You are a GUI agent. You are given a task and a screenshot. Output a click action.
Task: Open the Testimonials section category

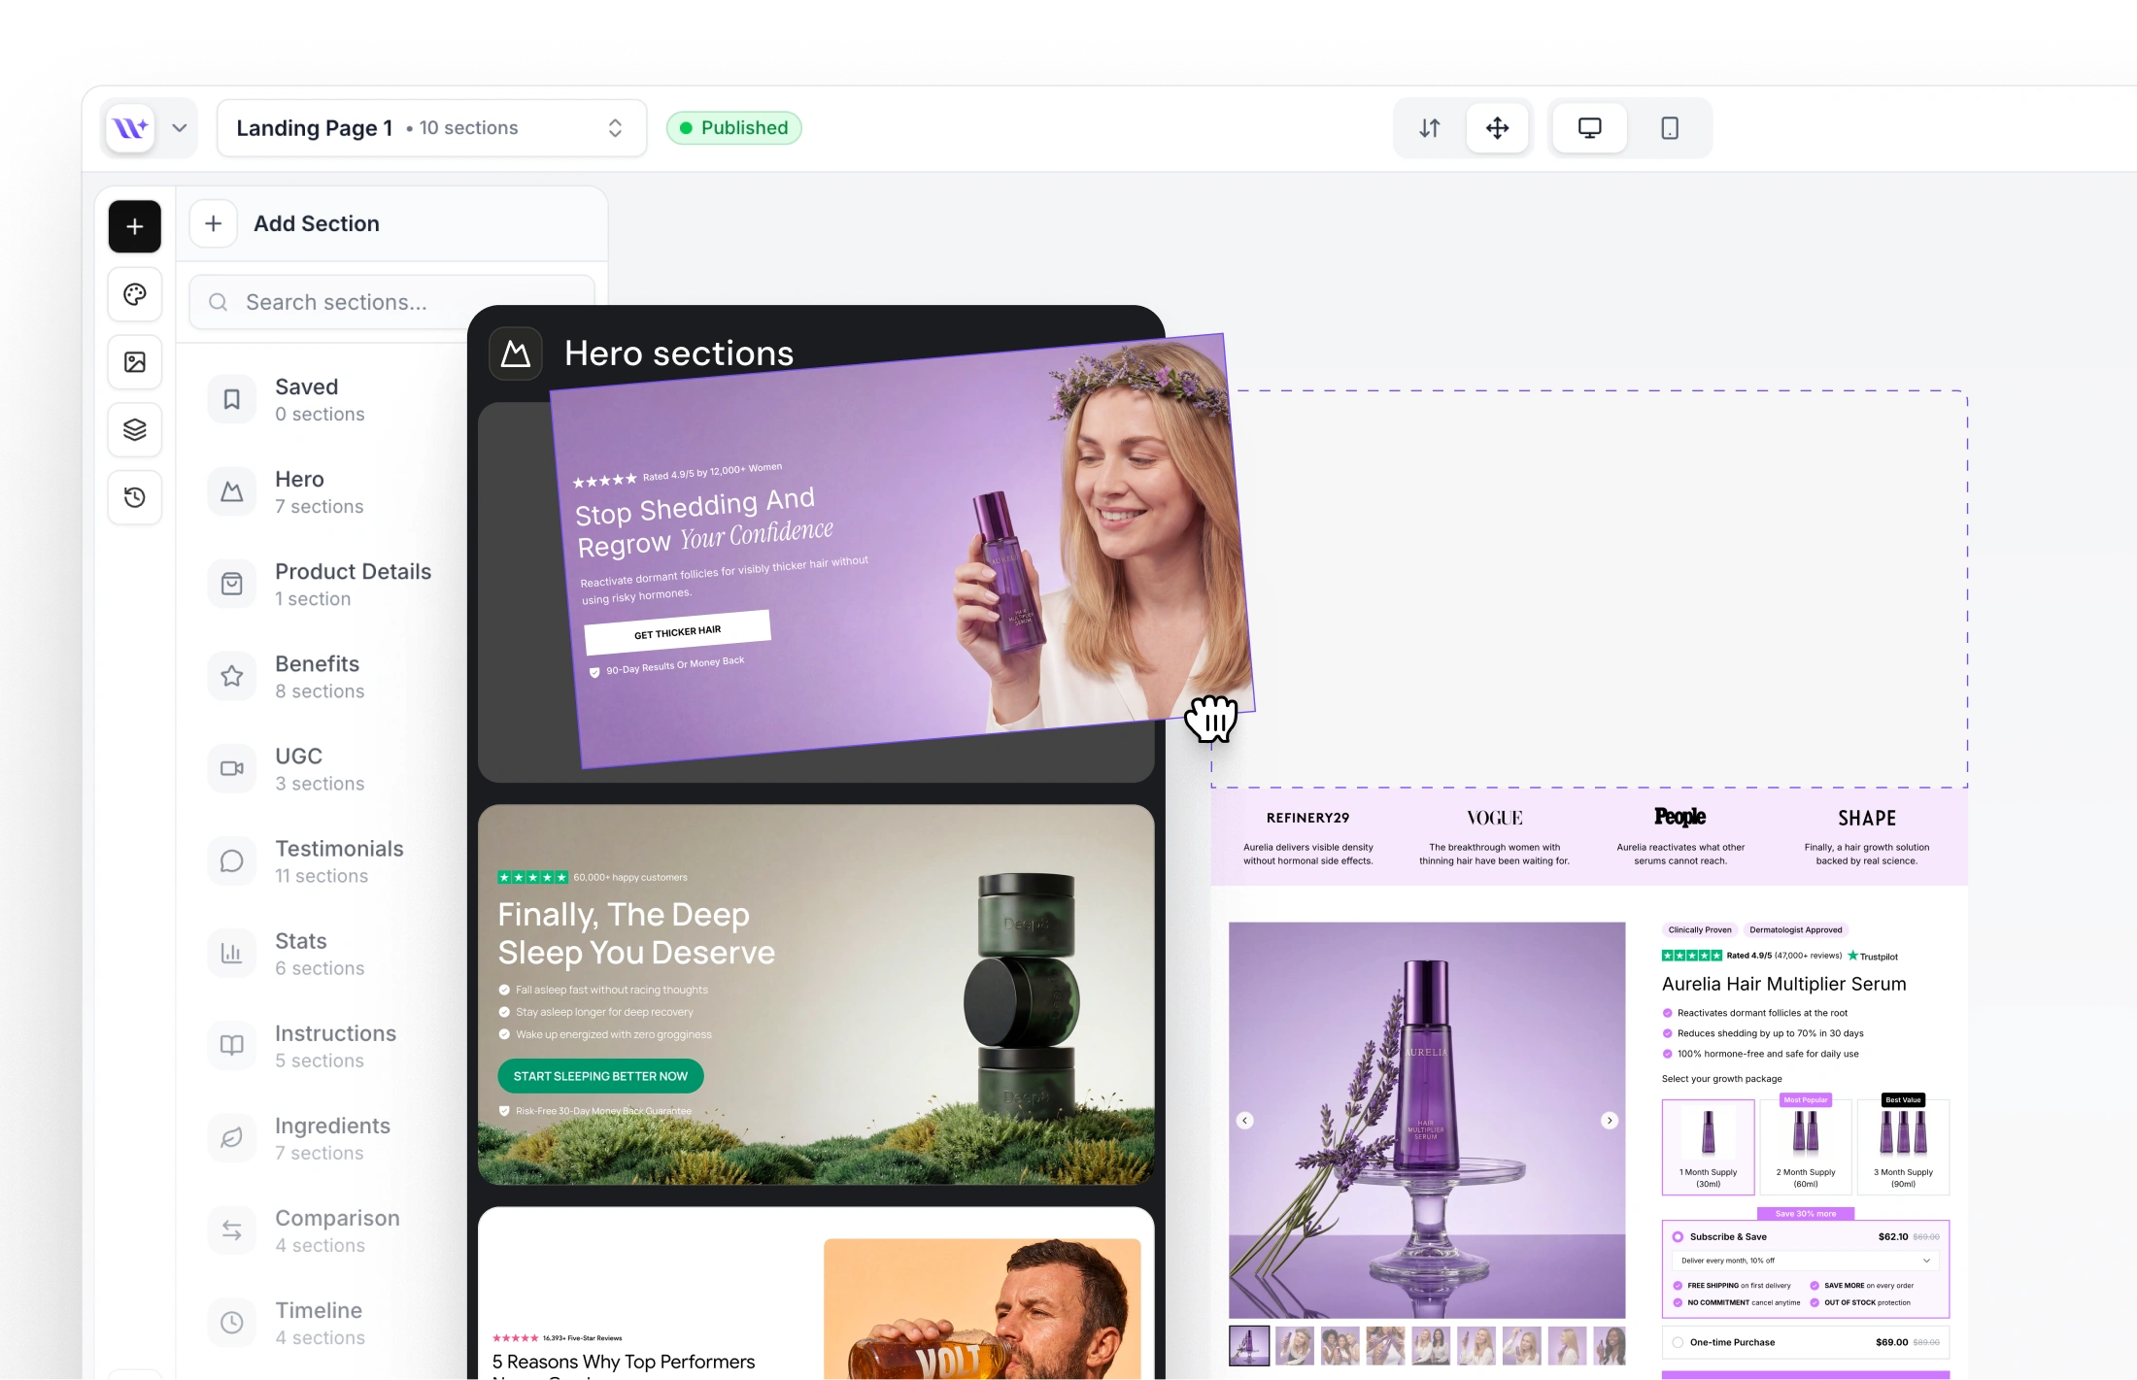[x=338, y=861]
